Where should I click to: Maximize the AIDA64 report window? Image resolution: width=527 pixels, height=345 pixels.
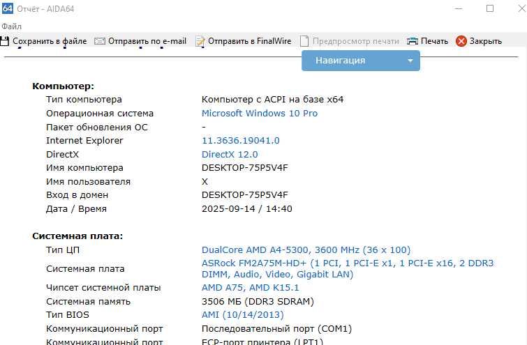490,8
